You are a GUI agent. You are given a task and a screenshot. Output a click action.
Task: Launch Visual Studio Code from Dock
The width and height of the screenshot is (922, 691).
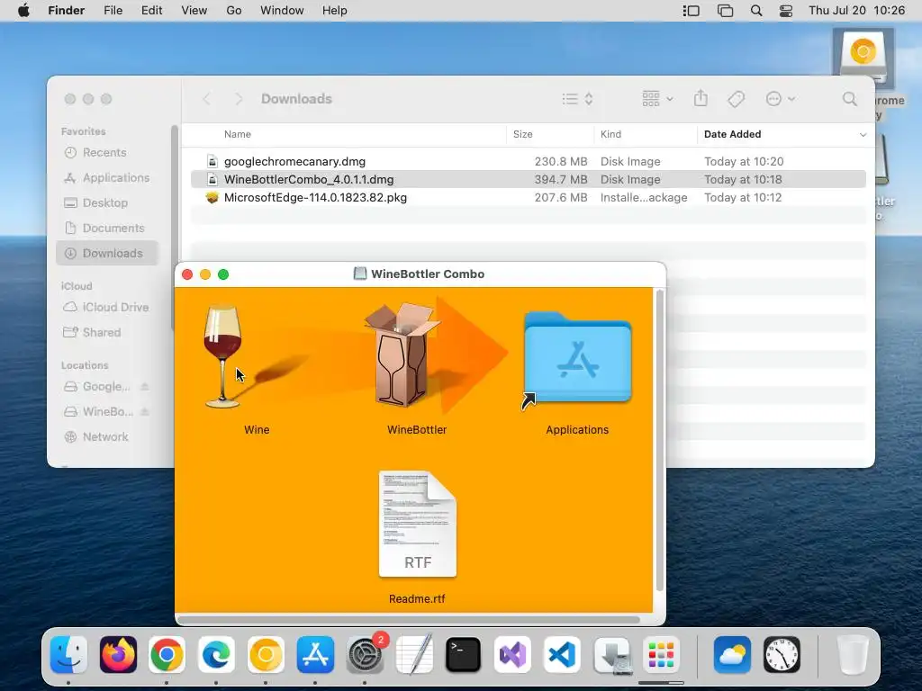pos(562,655)
